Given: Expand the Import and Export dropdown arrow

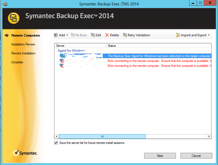Looking at the screenshot, I should tap(209, 35).
